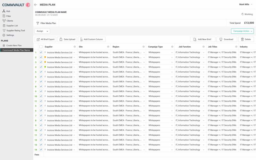256x160 pixels.
Task: Uncheck the checkbox in row 1
Action: 41,52
